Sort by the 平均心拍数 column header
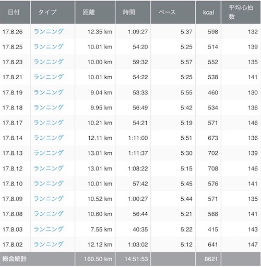This screenshot has height=267, width=261. (241, 12)
